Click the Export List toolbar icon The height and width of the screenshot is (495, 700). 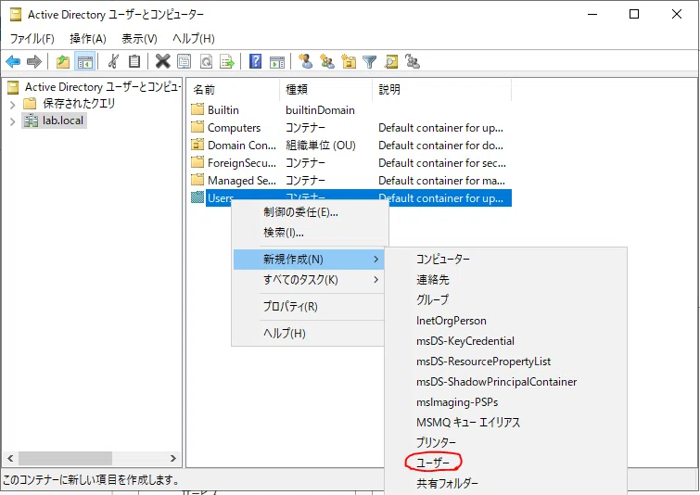(227, 61)
